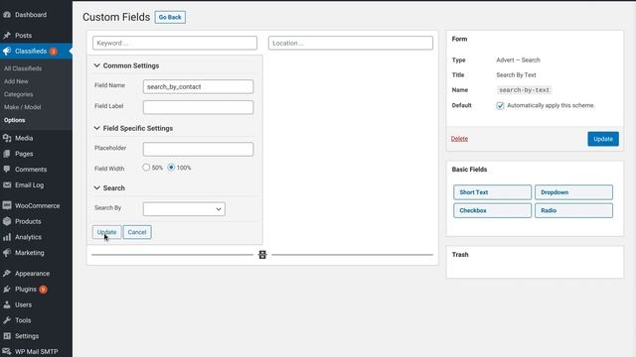Collapse the Search section
This screenshot has height=357, width=636.
coord(97,187)
